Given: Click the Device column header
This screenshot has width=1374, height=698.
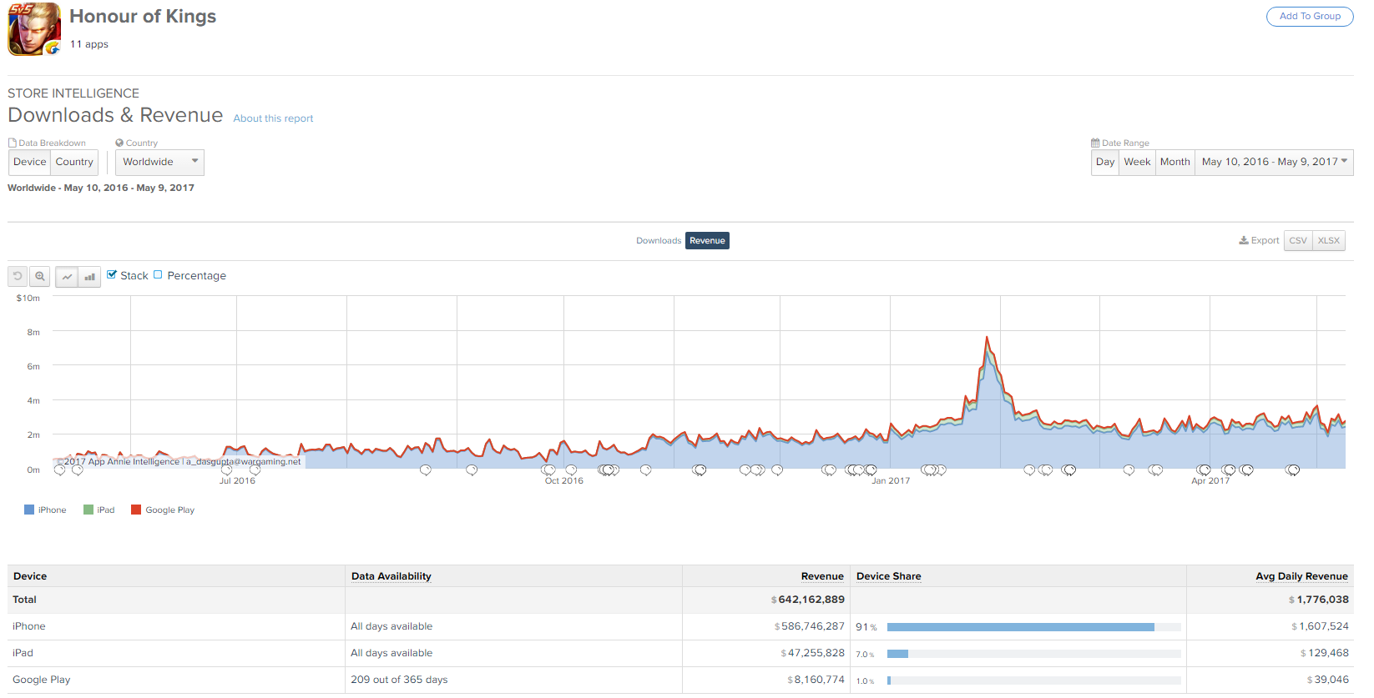Looking at the screenshot, I should tap(30, 576).
